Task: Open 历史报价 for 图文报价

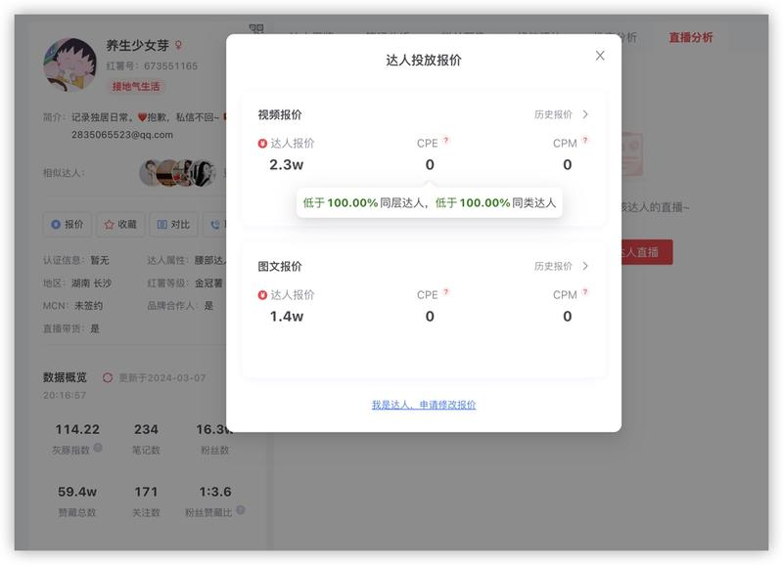Action: [x=561, y=266]
